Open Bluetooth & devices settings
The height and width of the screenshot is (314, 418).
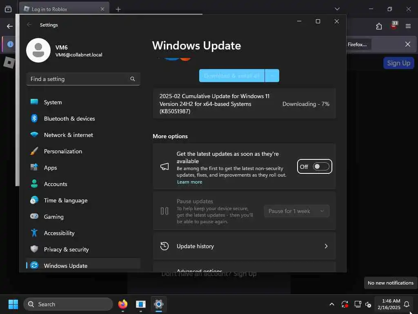[x=83, y=119]
